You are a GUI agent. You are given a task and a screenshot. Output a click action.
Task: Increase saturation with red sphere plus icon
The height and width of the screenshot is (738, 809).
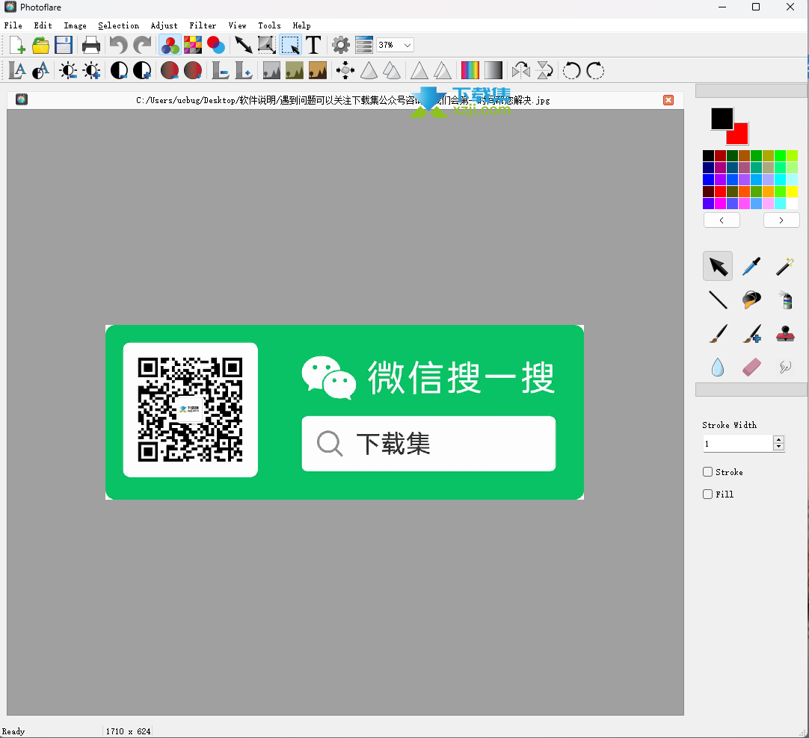(193, 71)
